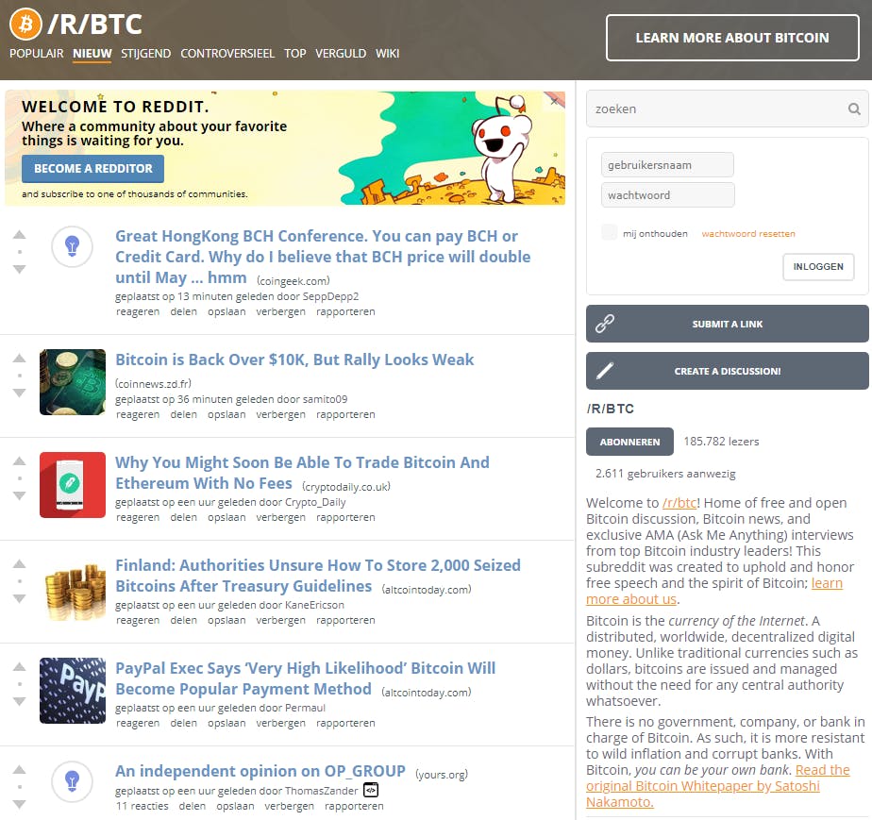Upvote the HongKong BCH Conference post
Image resolution: width=872 pixels, height=820 pixels.
tap(20, 235)
